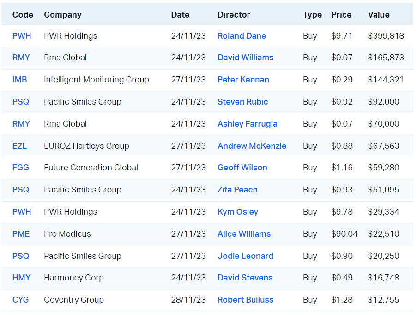Open Alice Williams director link

pyautogui.click(x=244, y=234)
